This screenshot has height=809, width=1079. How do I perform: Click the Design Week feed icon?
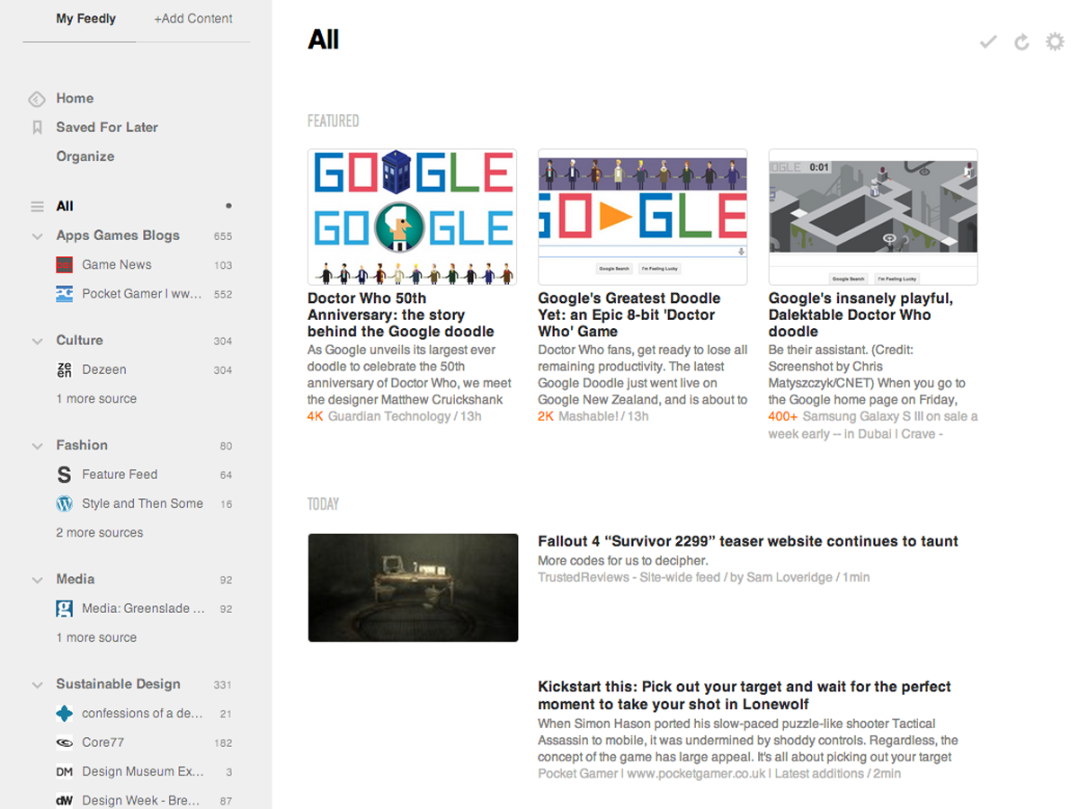pos(64,801)
